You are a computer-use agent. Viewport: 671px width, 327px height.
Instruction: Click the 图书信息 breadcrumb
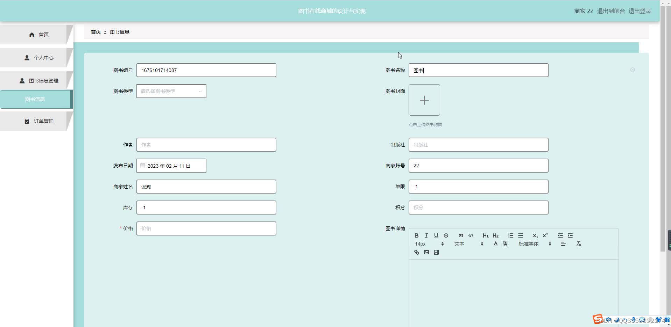tap(119, 32)
